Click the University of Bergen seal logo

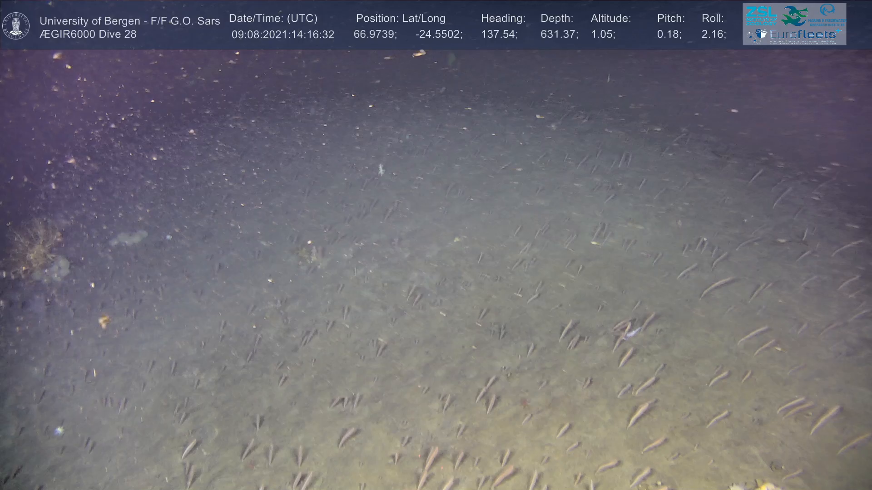(16, 26)
